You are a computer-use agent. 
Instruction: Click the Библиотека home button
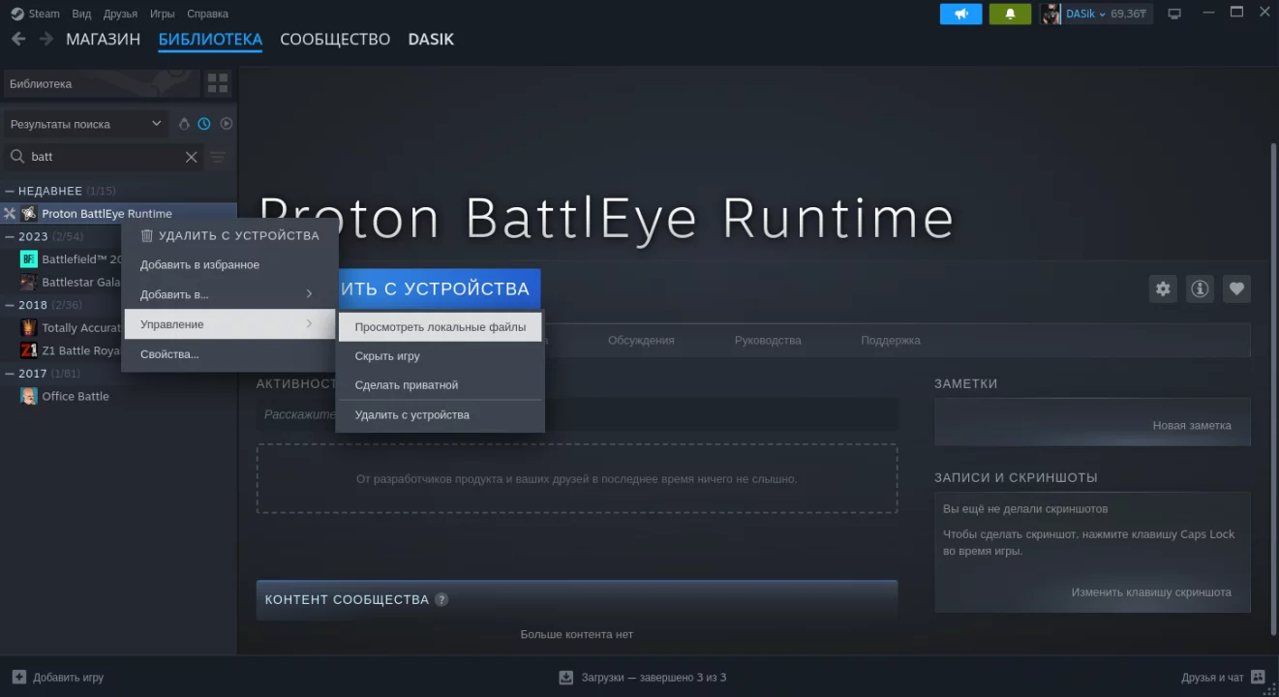coord(102,83)
